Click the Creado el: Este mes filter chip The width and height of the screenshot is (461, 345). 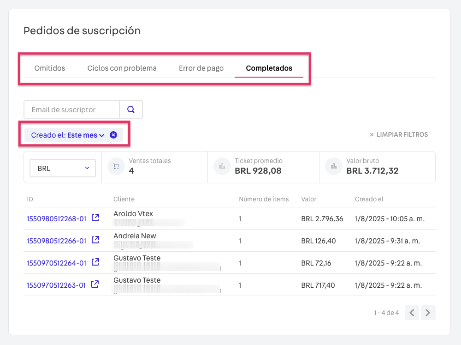point(65,135)
